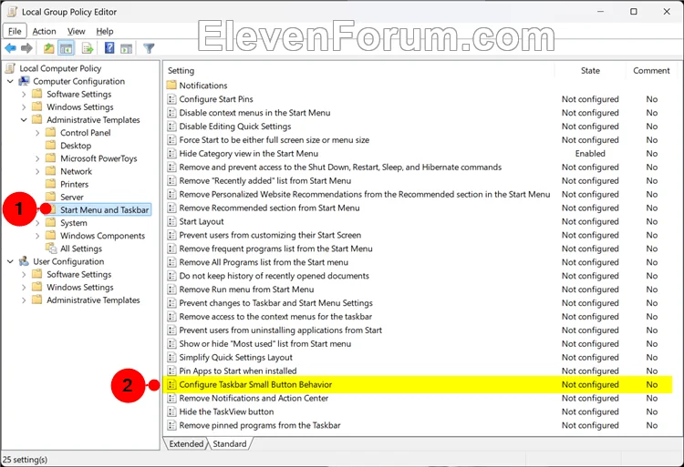Click the Local Computer Policy root icon
The height and width of the screenshot is (467, 684).
pyautogui.click(x=11, y=68)
